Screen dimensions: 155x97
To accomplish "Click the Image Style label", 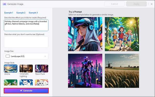I will [x=9, y=63].
